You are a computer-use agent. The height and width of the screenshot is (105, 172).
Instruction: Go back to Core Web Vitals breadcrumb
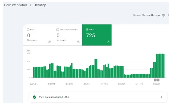tap(15, 5)
